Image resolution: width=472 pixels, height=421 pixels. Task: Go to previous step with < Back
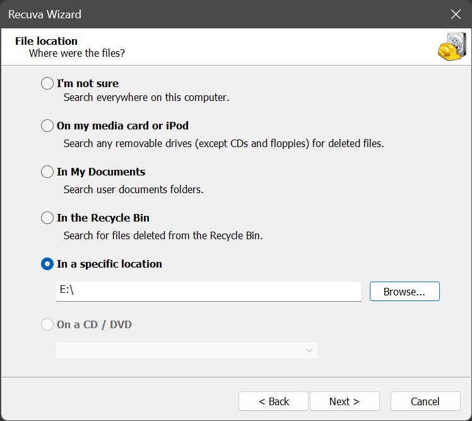pyautogui.click(x=273, y=401)
